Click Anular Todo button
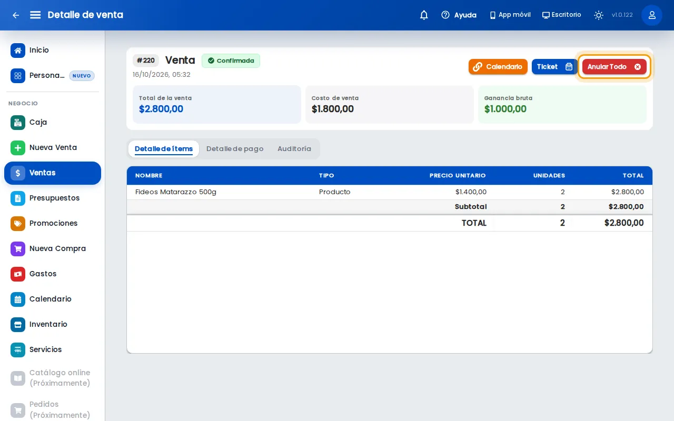This screenshot has width=674, height=421. pos(614,67)
